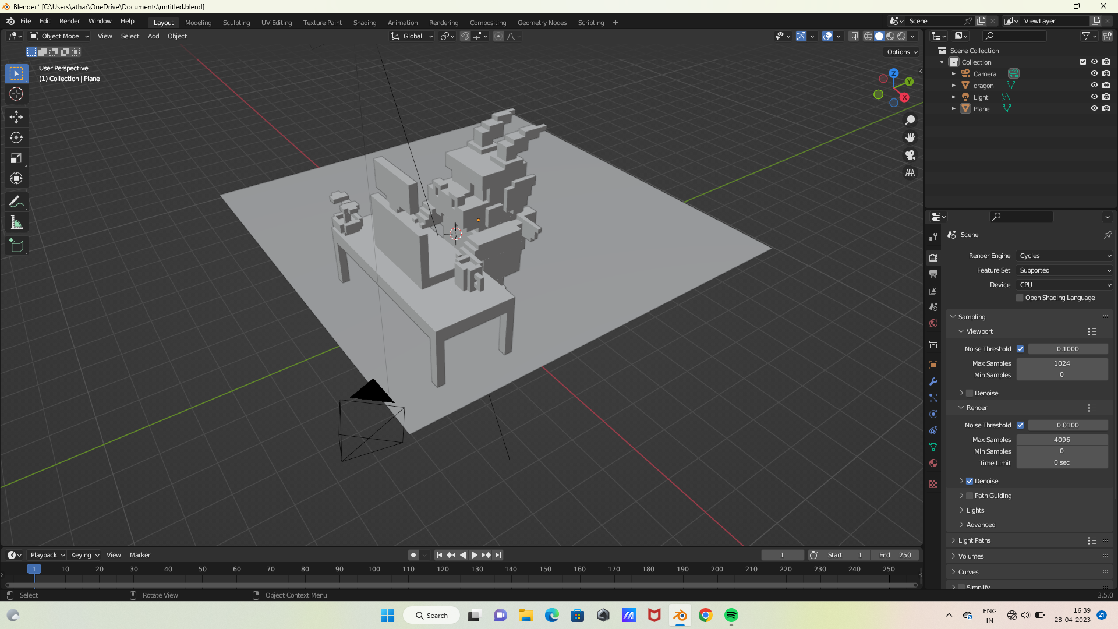Select the Rotate tool

pyautogui.click(x=16, y=137)
